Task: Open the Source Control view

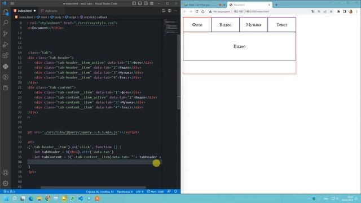Action: click(x=5, y=34)
